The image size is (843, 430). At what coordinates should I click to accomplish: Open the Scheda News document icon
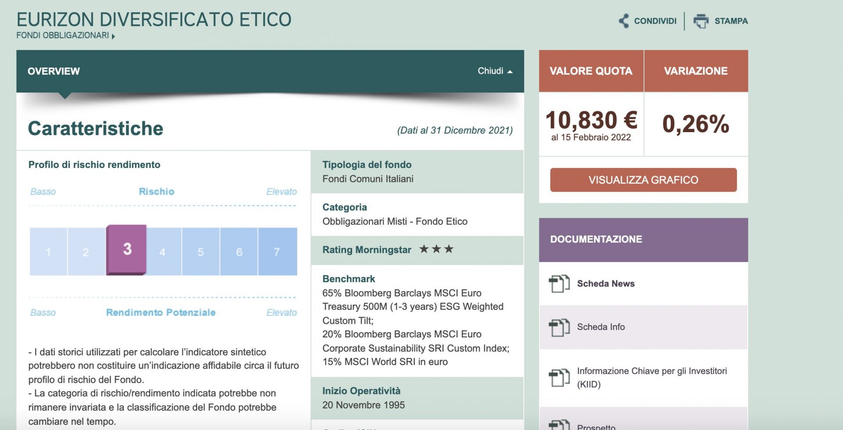[559, 283]
